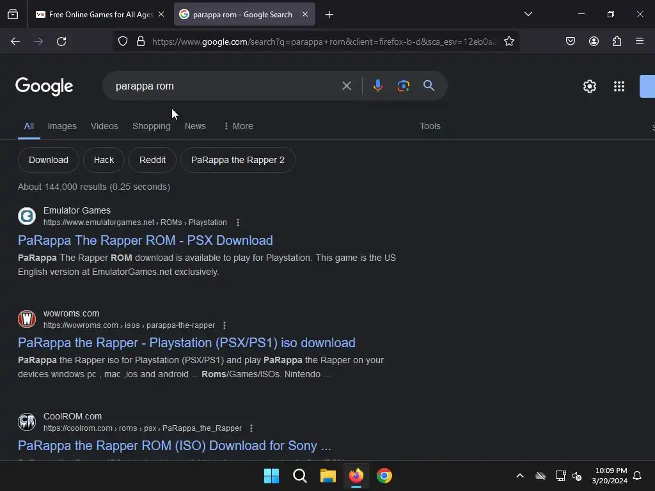The image size is (655, 491).
Task: Open new tab with plus button
Action: (329, 15)
